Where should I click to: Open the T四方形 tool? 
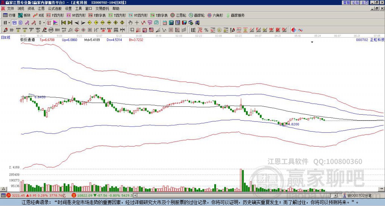pos(117,15)
